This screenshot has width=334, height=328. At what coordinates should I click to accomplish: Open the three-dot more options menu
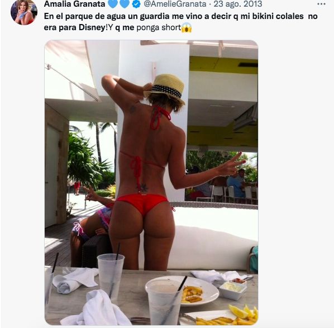(x=321, y=4)
